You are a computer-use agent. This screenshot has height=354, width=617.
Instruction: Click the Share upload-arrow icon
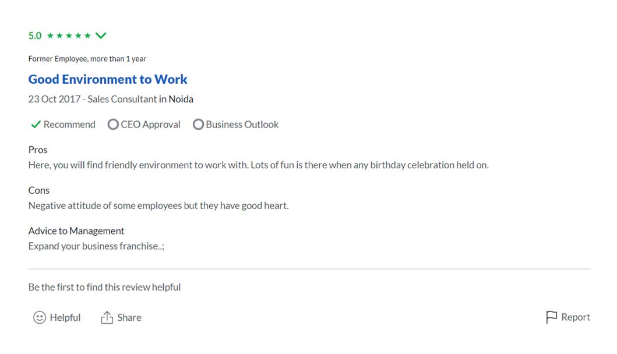[107, 317]
